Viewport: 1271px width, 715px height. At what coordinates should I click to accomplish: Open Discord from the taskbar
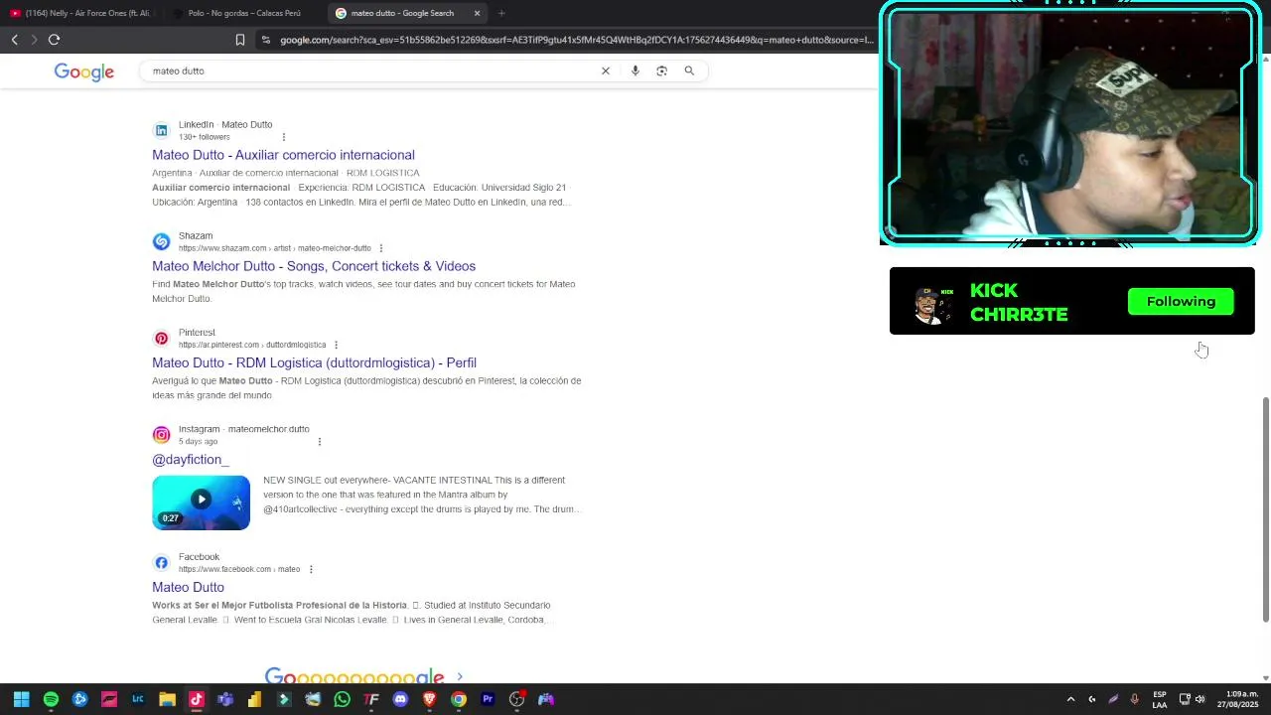pos(400,699)
